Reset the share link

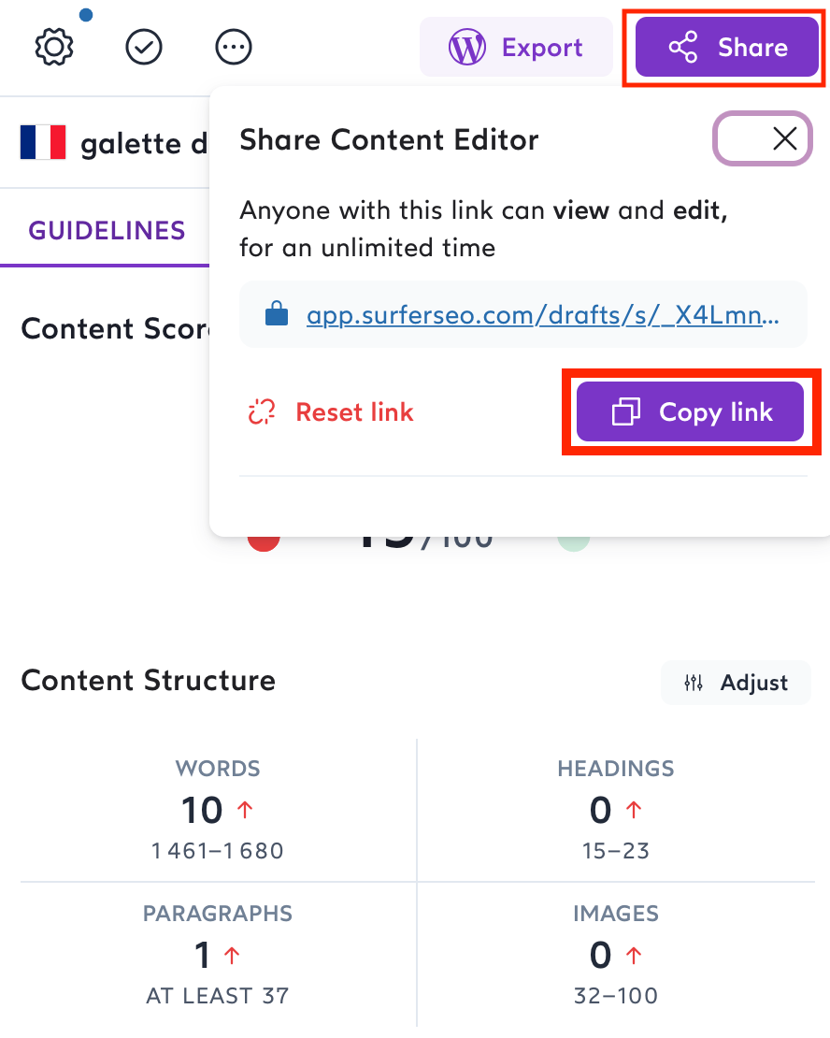pyautogui.click(x=330, y=411)
